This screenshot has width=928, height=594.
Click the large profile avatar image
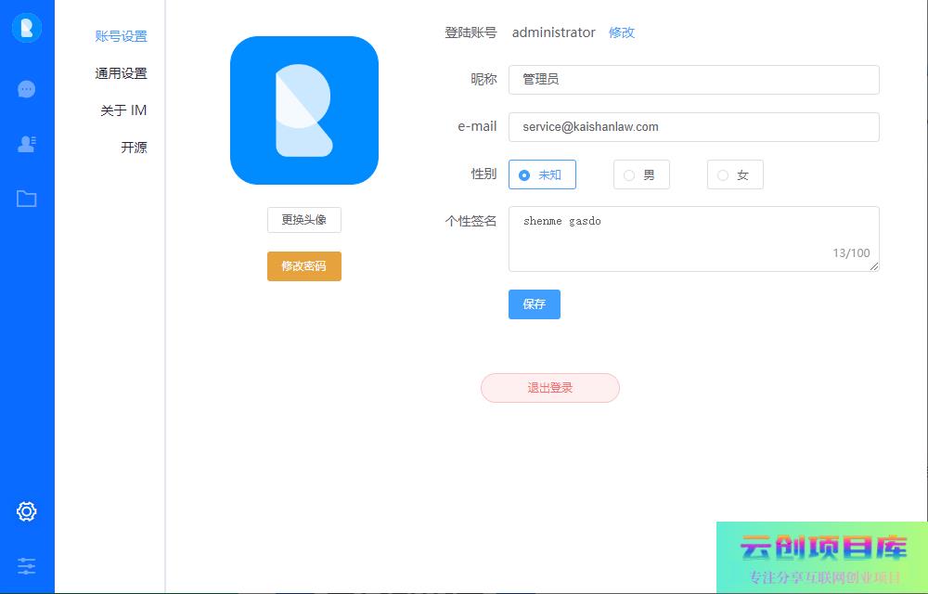tap(304, 110)
